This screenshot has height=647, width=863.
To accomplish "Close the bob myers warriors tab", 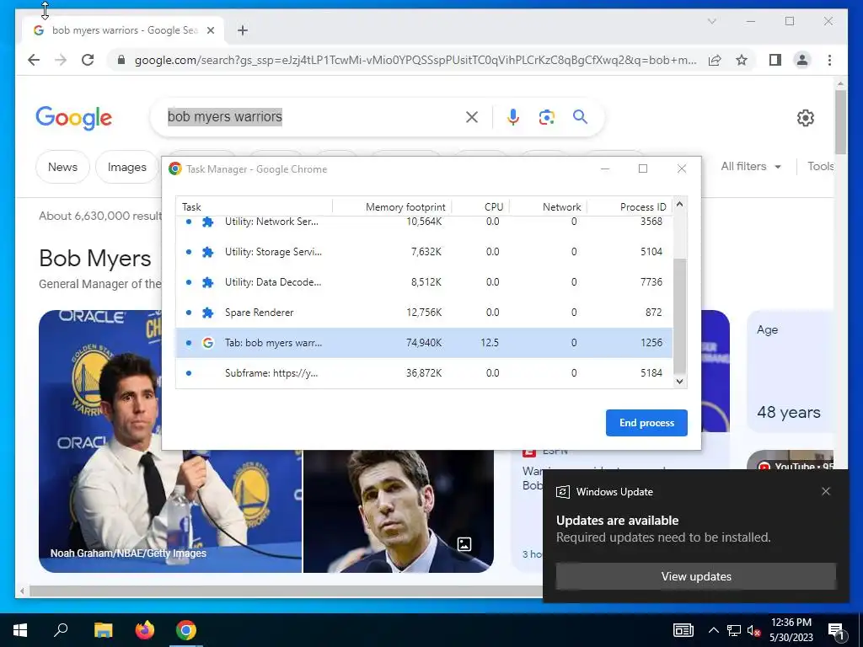I will pyautogui.click(x=210, y=30).
